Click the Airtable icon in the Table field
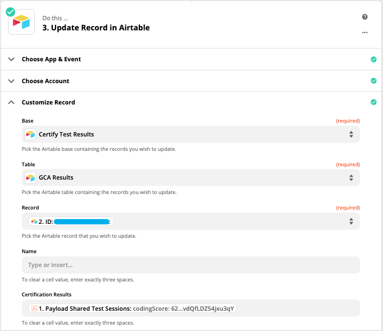383x331 pixels. 30,177
